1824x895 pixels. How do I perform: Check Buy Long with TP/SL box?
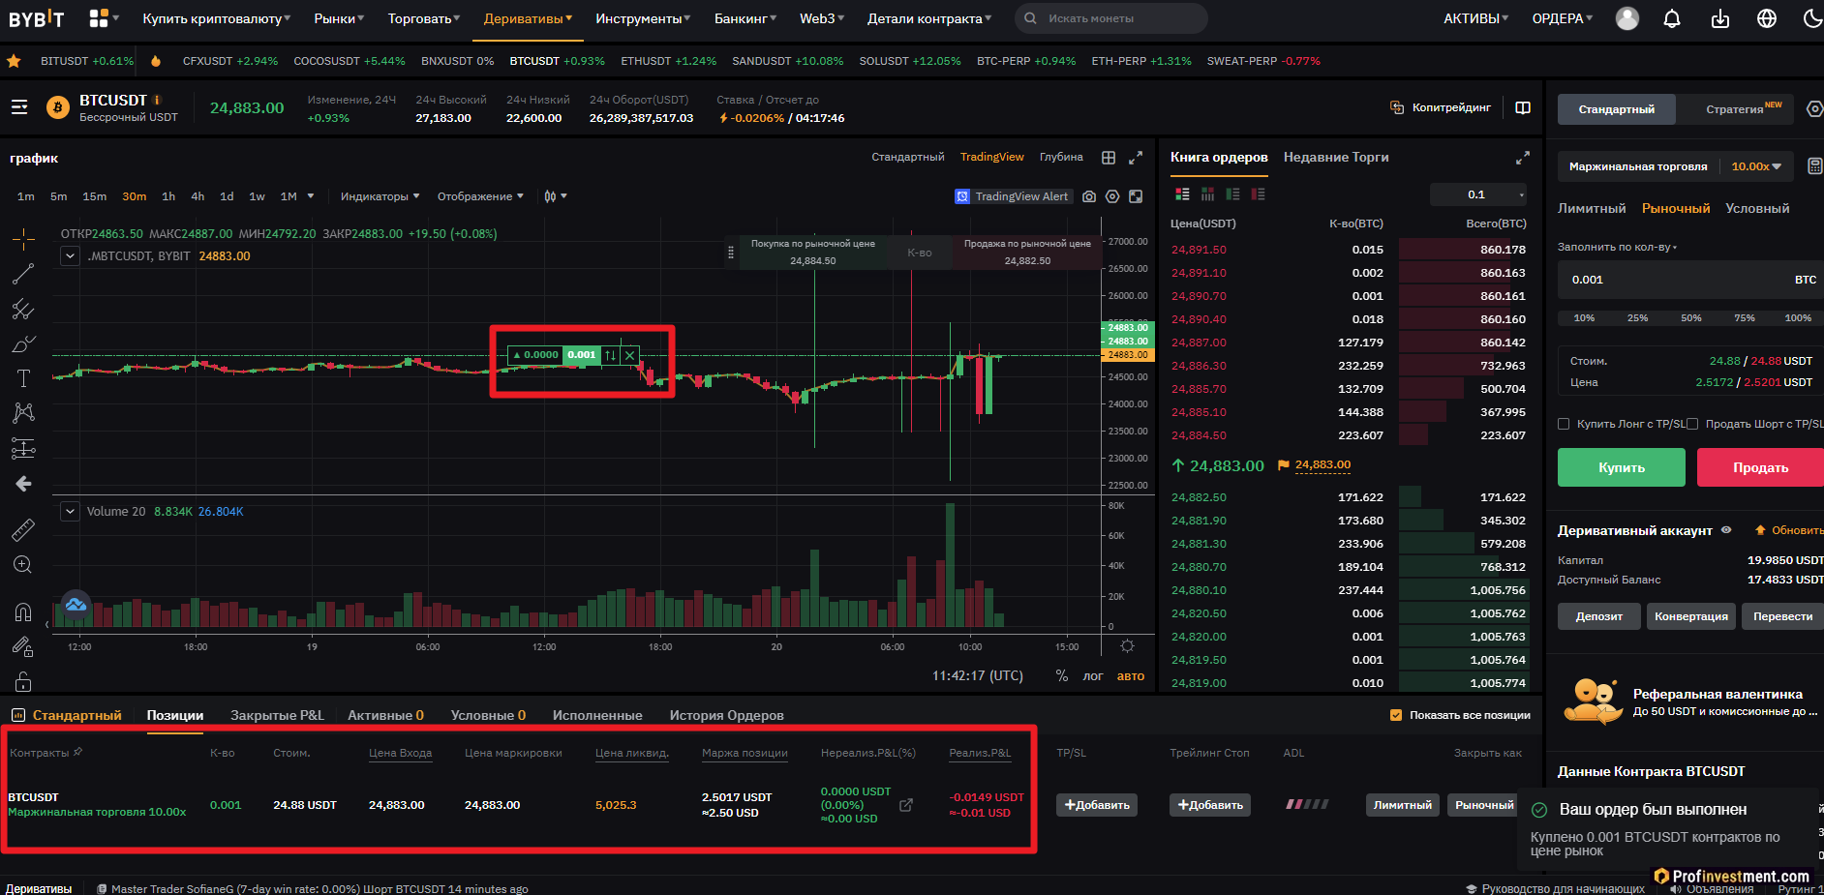pyautogui.click(x=1564, y=424)
